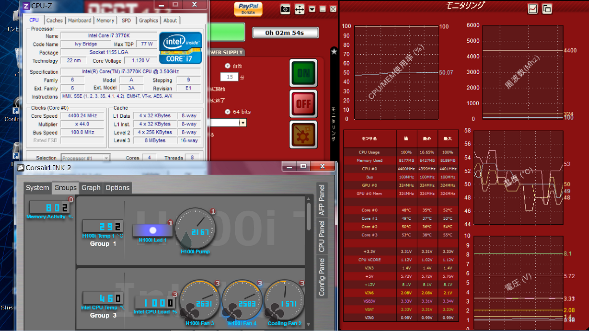The height and width of the screenshot is (331, 589).
Task: Open the CPU Panel side tab
Action: tap(322, 236)
